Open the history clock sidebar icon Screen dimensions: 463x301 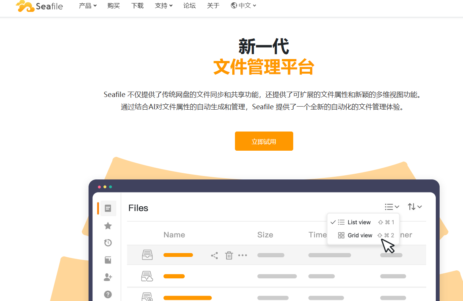tap(108, 243)
